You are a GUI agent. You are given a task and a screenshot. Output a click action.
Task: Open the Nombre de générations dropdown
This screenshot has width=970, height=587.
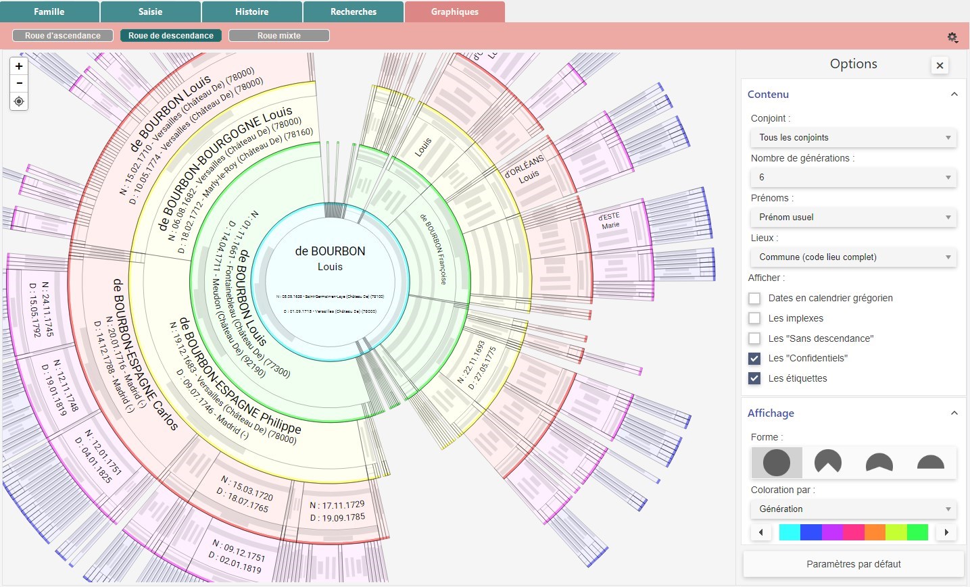[x=854, y=177]
